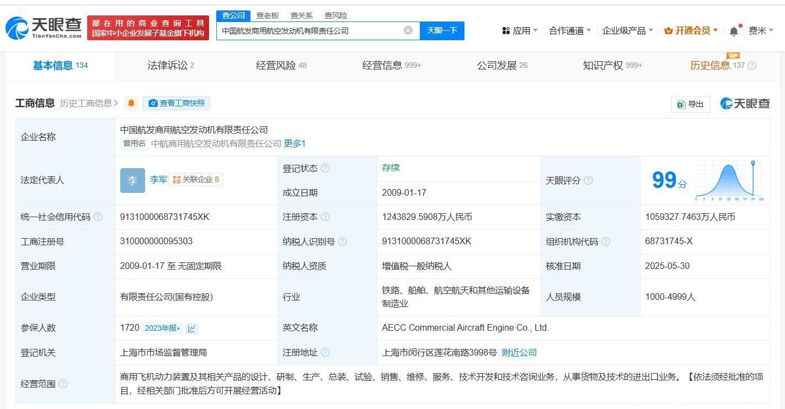Click the registration number 310000000095303
This screenshot has height=409, width=785.
pyautogui.click(x=156, y=241)
